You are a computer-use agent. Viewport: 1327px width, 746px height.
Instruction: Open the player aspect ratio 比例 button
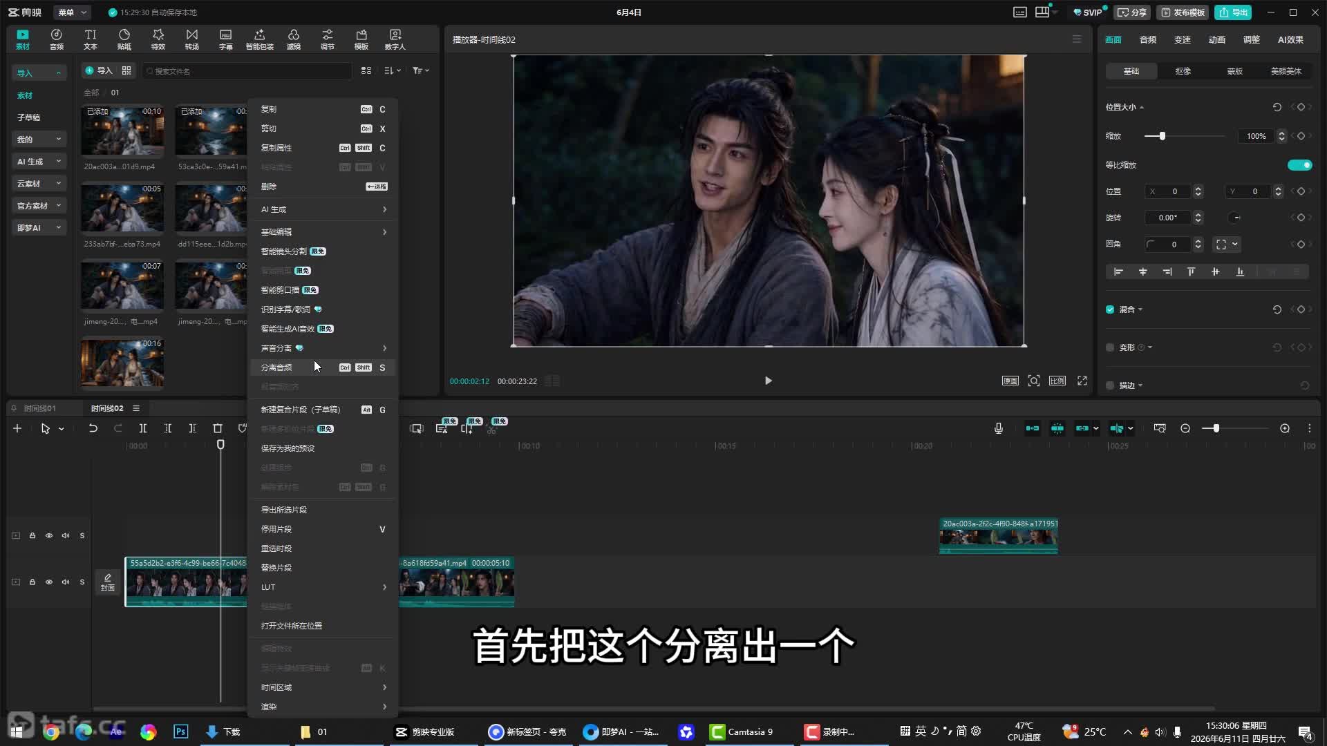tap(1057, 381)
